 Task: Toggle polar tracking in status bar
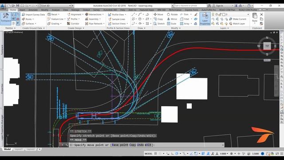177,154
